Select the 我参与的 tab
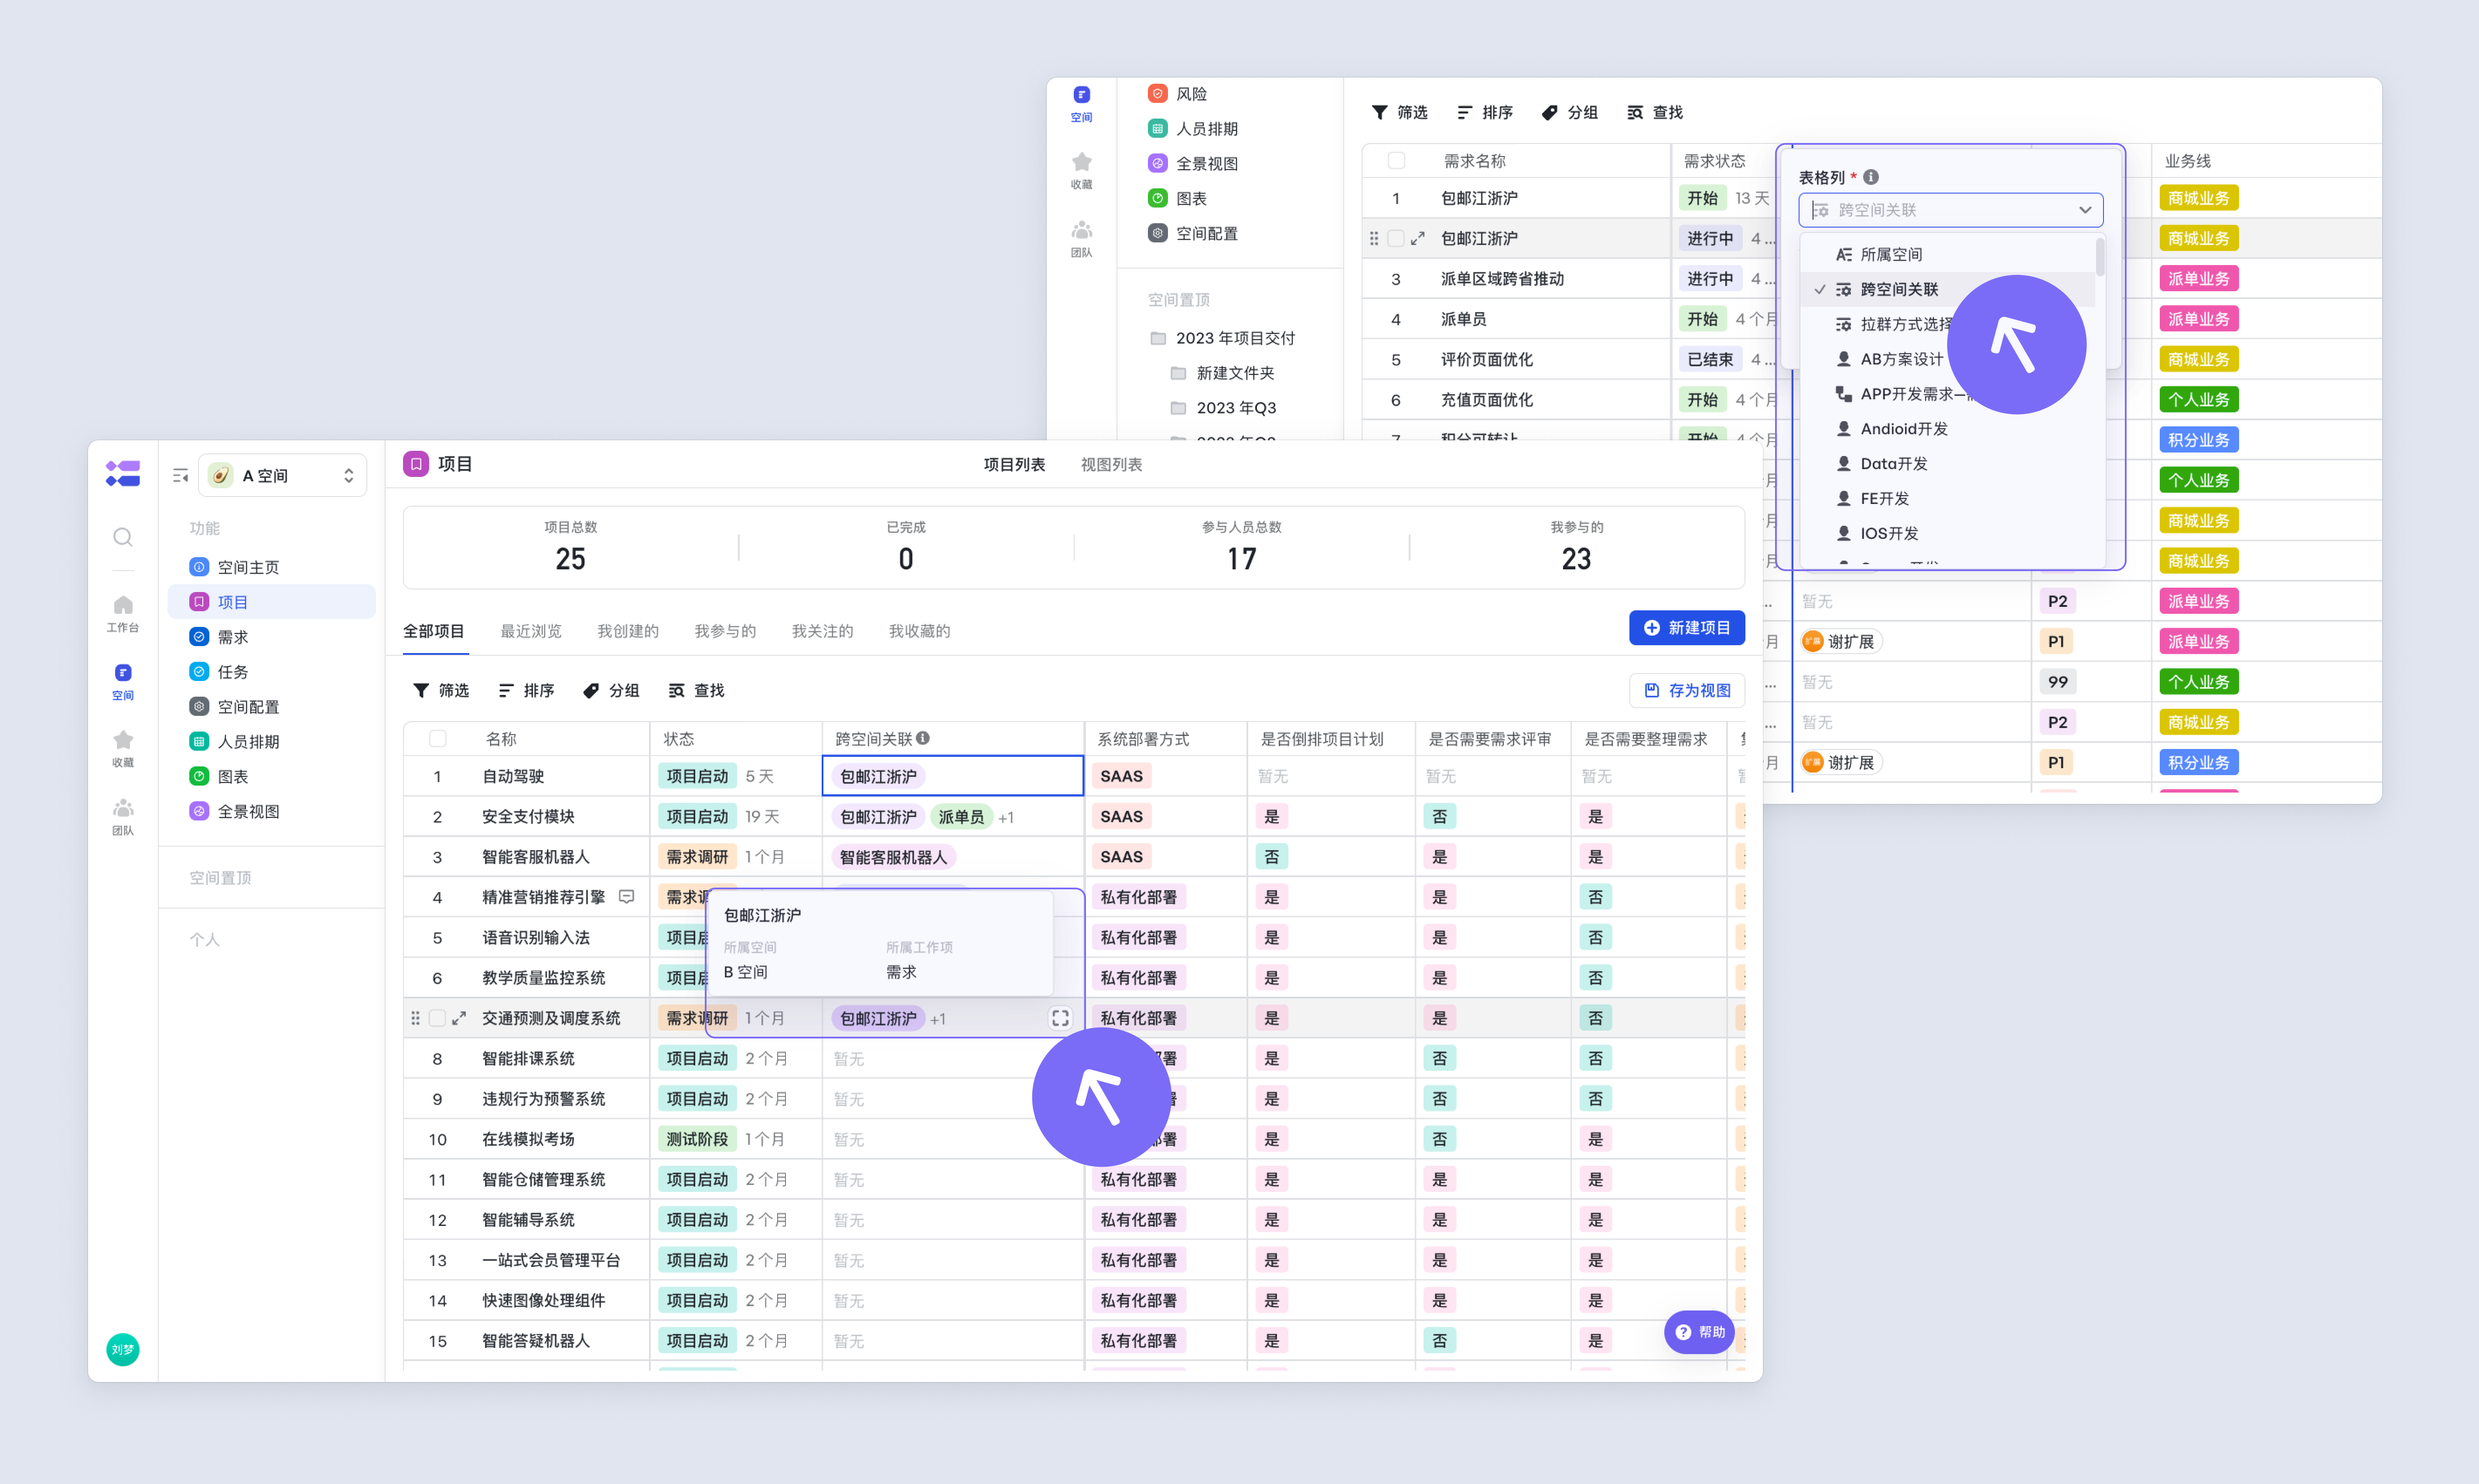 [x=725, y=631]
